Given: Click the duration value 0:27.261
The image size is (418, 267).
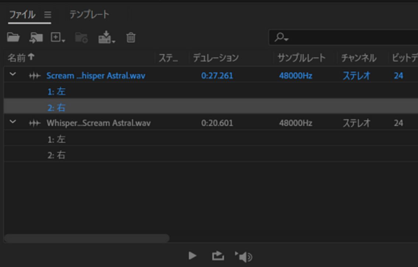Looking at the screenshot, I should (x=217, y=76).
